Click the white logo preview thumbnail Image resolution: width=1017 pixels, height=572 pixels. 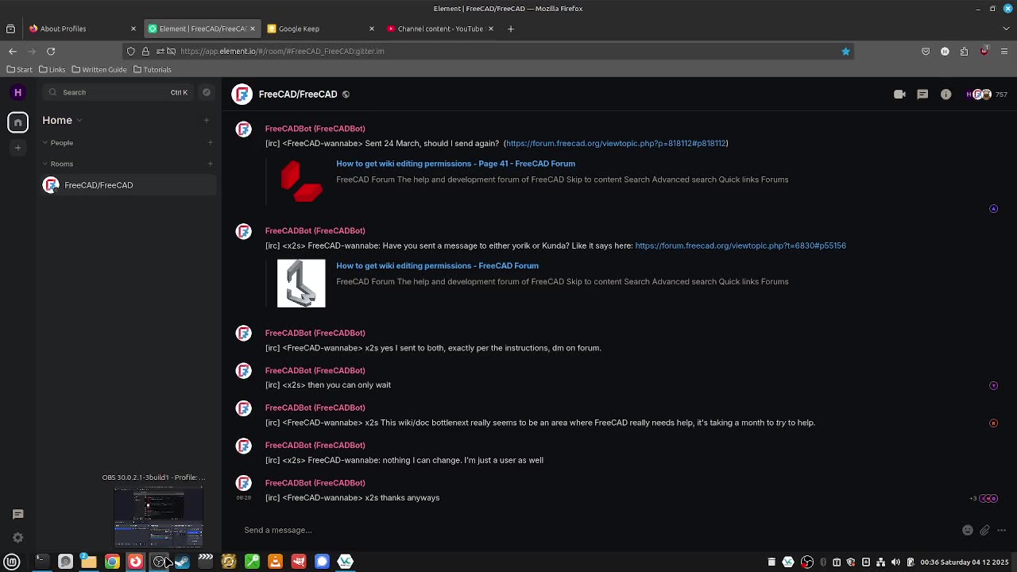pyautogui.click(x=301, y=284)
